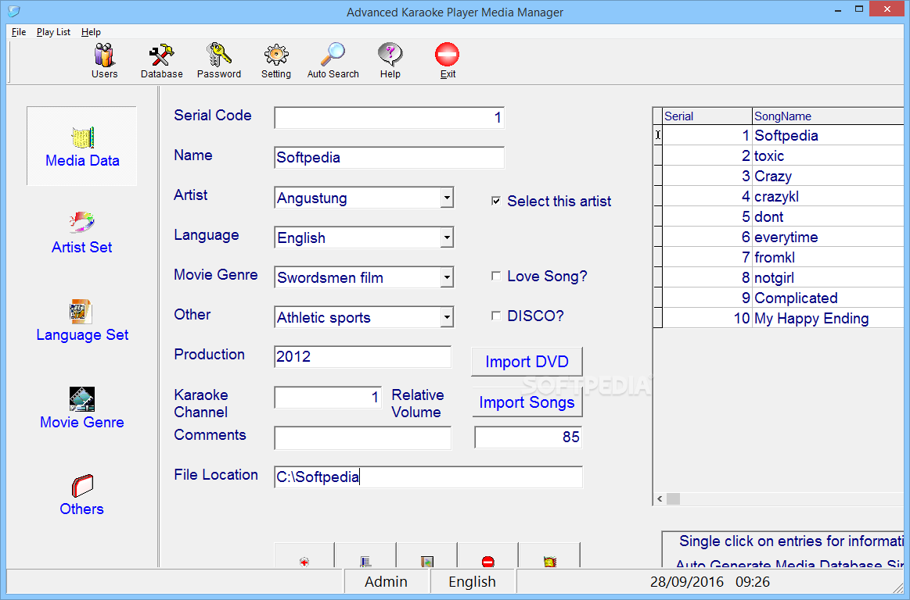Click the app icon in the title bar
Screen dimensions: 910x600
[14, 11]
